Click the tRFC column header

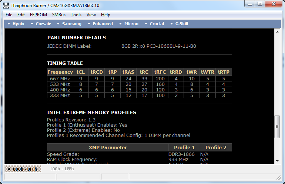pos(160,72)
